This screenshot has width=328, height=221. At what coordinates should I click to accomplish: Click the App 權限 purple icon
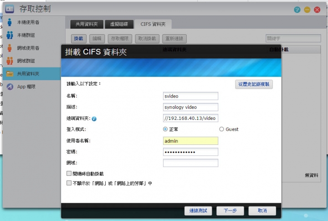pos(10,87)
